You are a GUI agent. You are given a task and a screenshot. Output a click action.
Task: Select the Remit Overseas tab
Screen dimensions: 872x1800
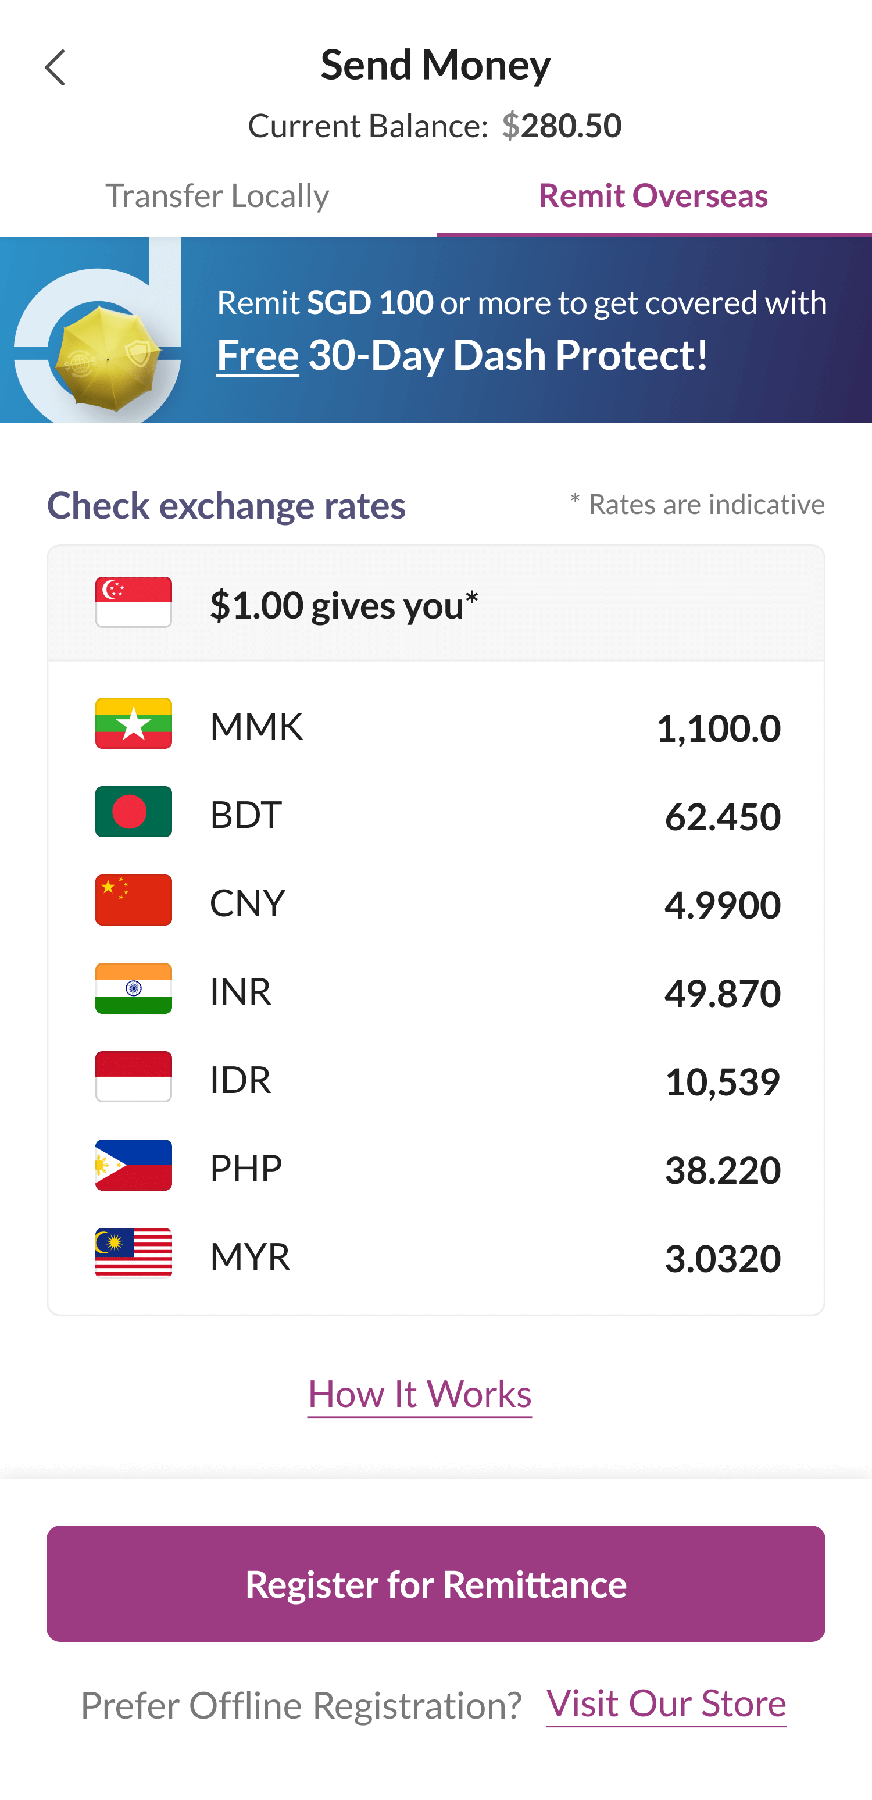tap(653, 197)
